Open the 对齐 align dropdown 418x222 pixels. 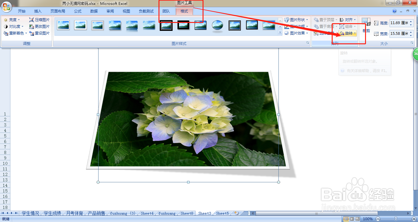click(x=348, y=20)
